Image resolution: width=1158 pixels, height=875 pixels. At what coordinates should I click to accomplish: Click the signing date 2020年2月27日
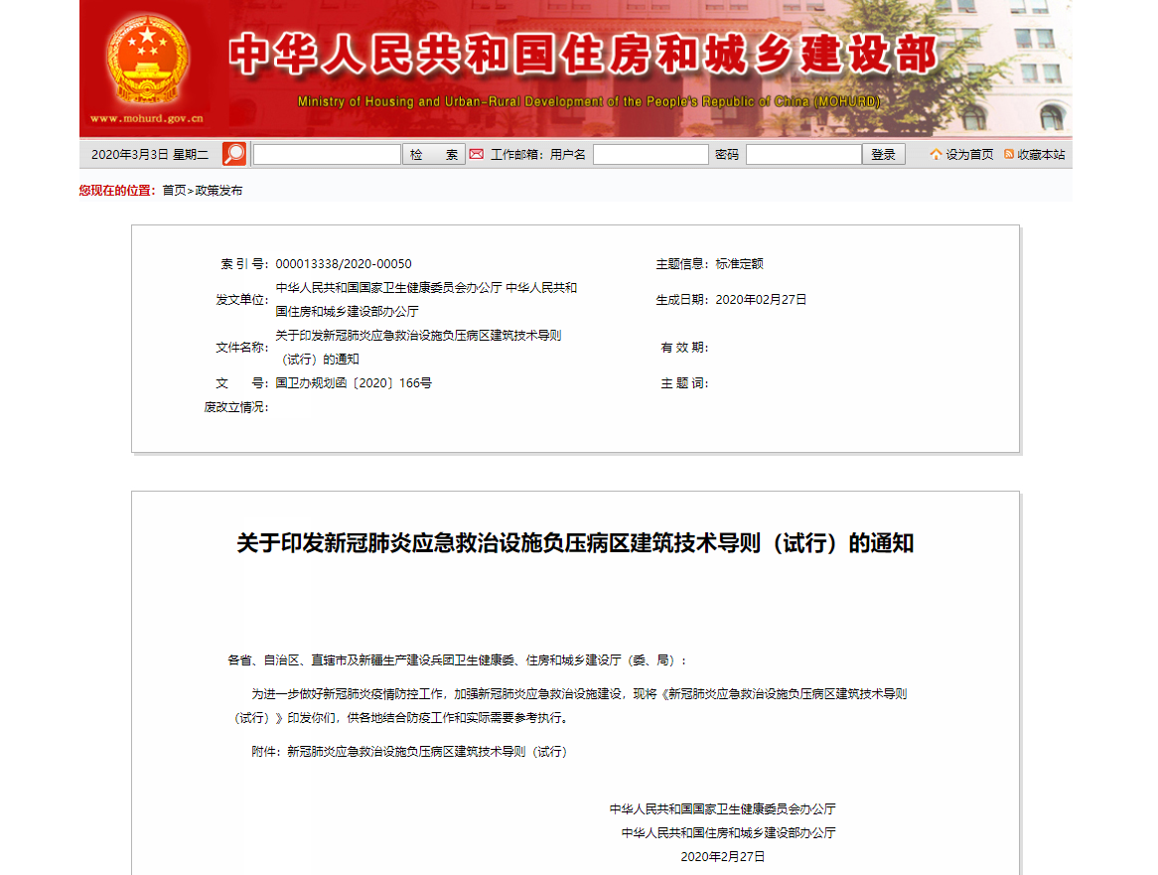pos(722,856)
